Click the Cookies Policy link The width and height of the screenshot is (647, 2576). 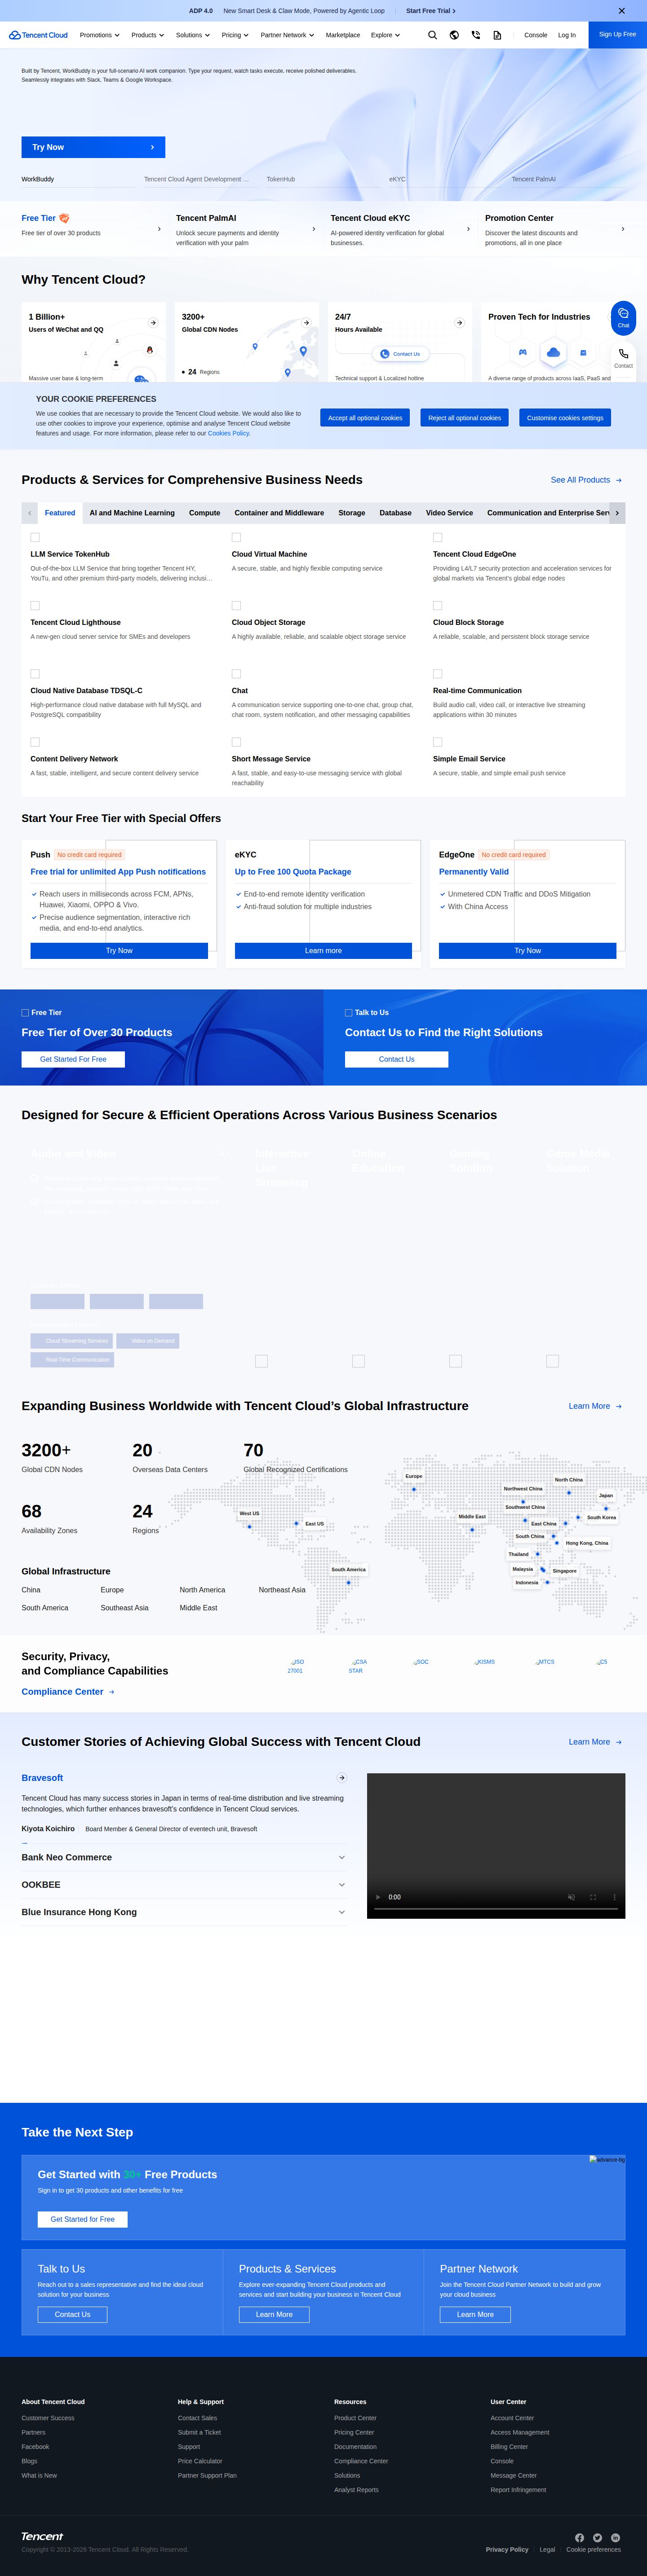pos(229,433)
